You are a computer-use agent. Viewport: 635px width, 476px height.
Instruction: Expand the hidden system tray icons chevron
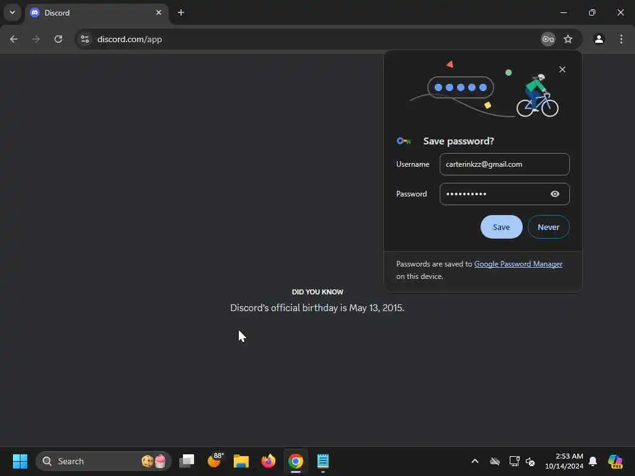click(475, 461)
